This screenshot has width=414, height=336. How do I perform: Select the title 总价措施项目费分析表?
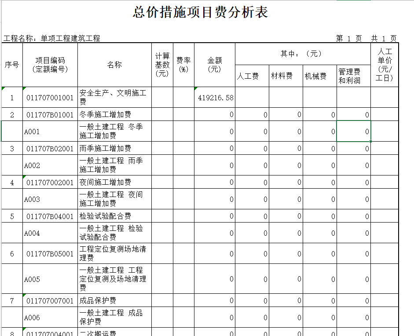point(200,12)
